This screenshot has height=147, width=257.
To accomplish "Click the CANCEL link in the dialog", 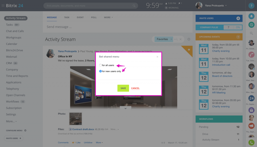I will pyautogui.click(x=135, y=88).
